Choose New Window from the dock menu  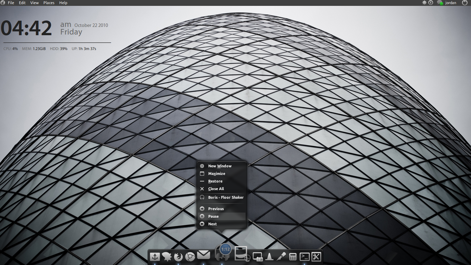(x=222, y=166)
